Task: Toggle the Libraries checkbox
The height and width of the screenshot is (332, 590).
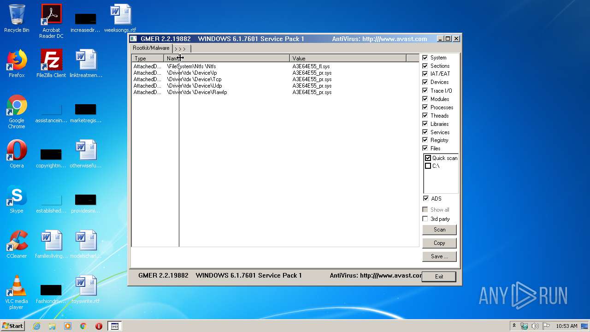Action: (x=425, y=124)
